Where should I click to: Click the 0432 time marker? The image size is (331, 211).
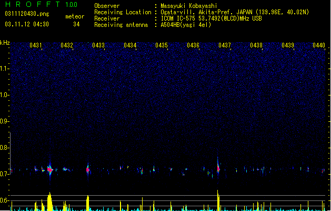click(67, 45)
